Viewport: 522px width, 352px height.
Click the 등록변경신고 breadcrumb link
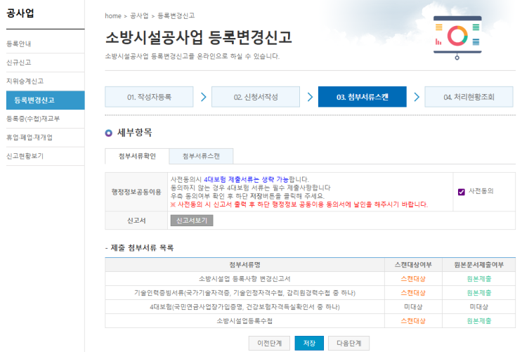(176, 15)
